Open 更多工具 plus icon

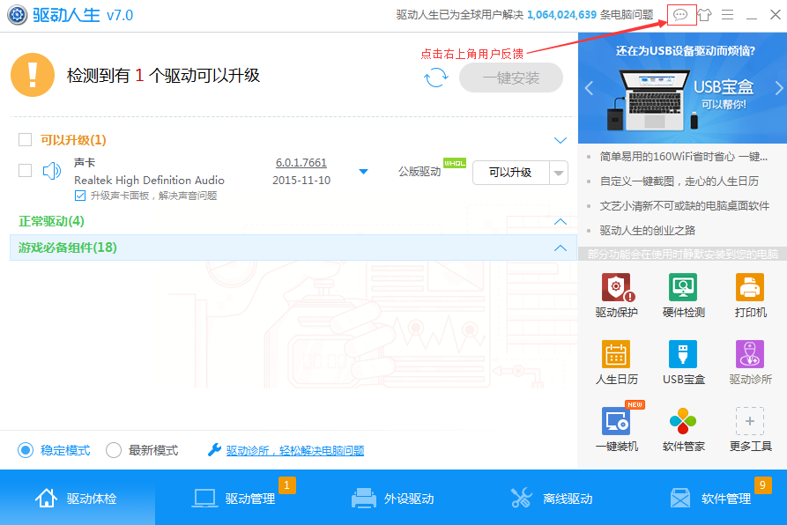point(750,421)
